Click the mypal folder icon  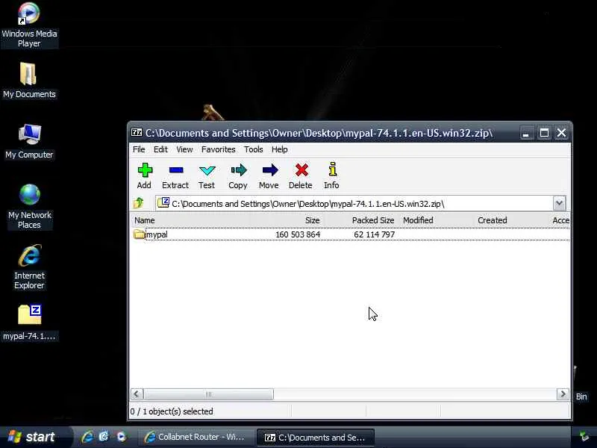[x=139, y=234]
